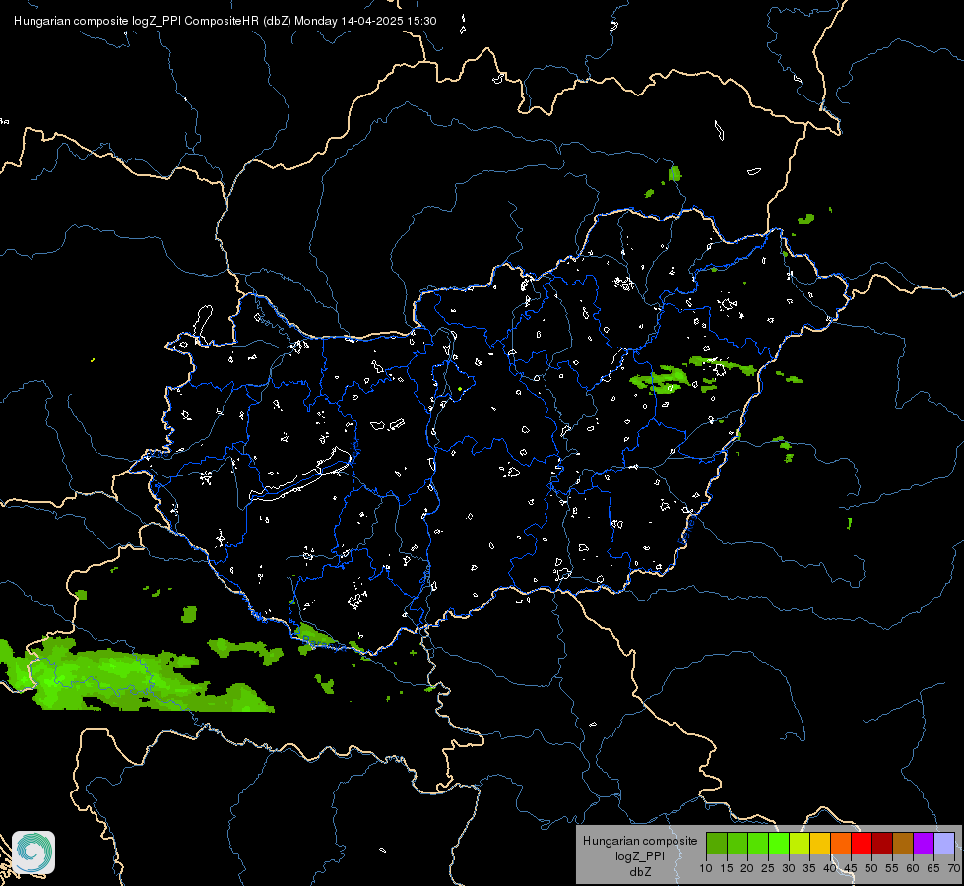Click the legend scale value '60'
This screenshot has height=886, width=964.
pyautogui.click(x=913, y=868)
